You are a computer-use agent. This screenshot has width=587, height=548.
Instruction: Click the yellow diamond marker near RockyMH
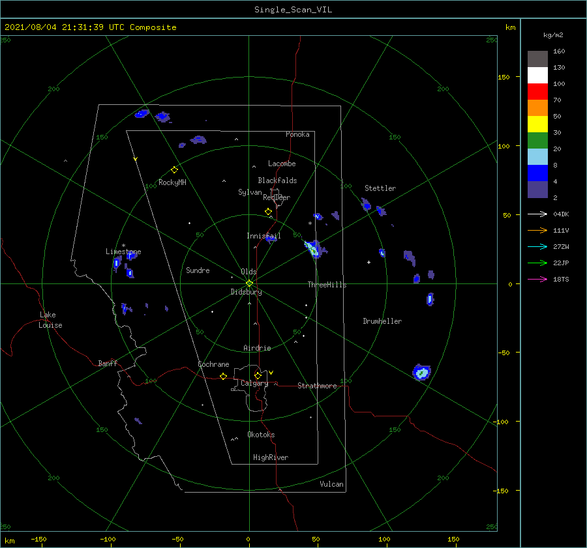pos(174,170)
